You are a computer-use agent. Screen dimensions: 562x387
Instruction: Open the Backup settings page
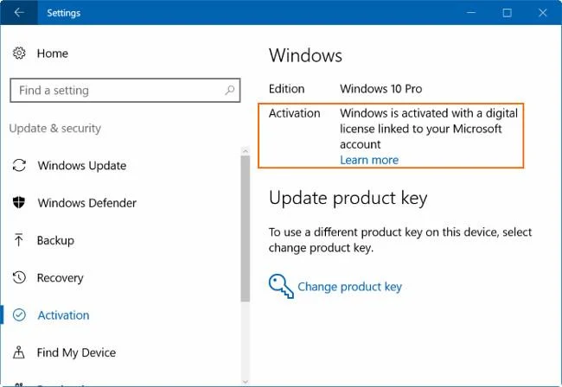(x=55, y=240)
